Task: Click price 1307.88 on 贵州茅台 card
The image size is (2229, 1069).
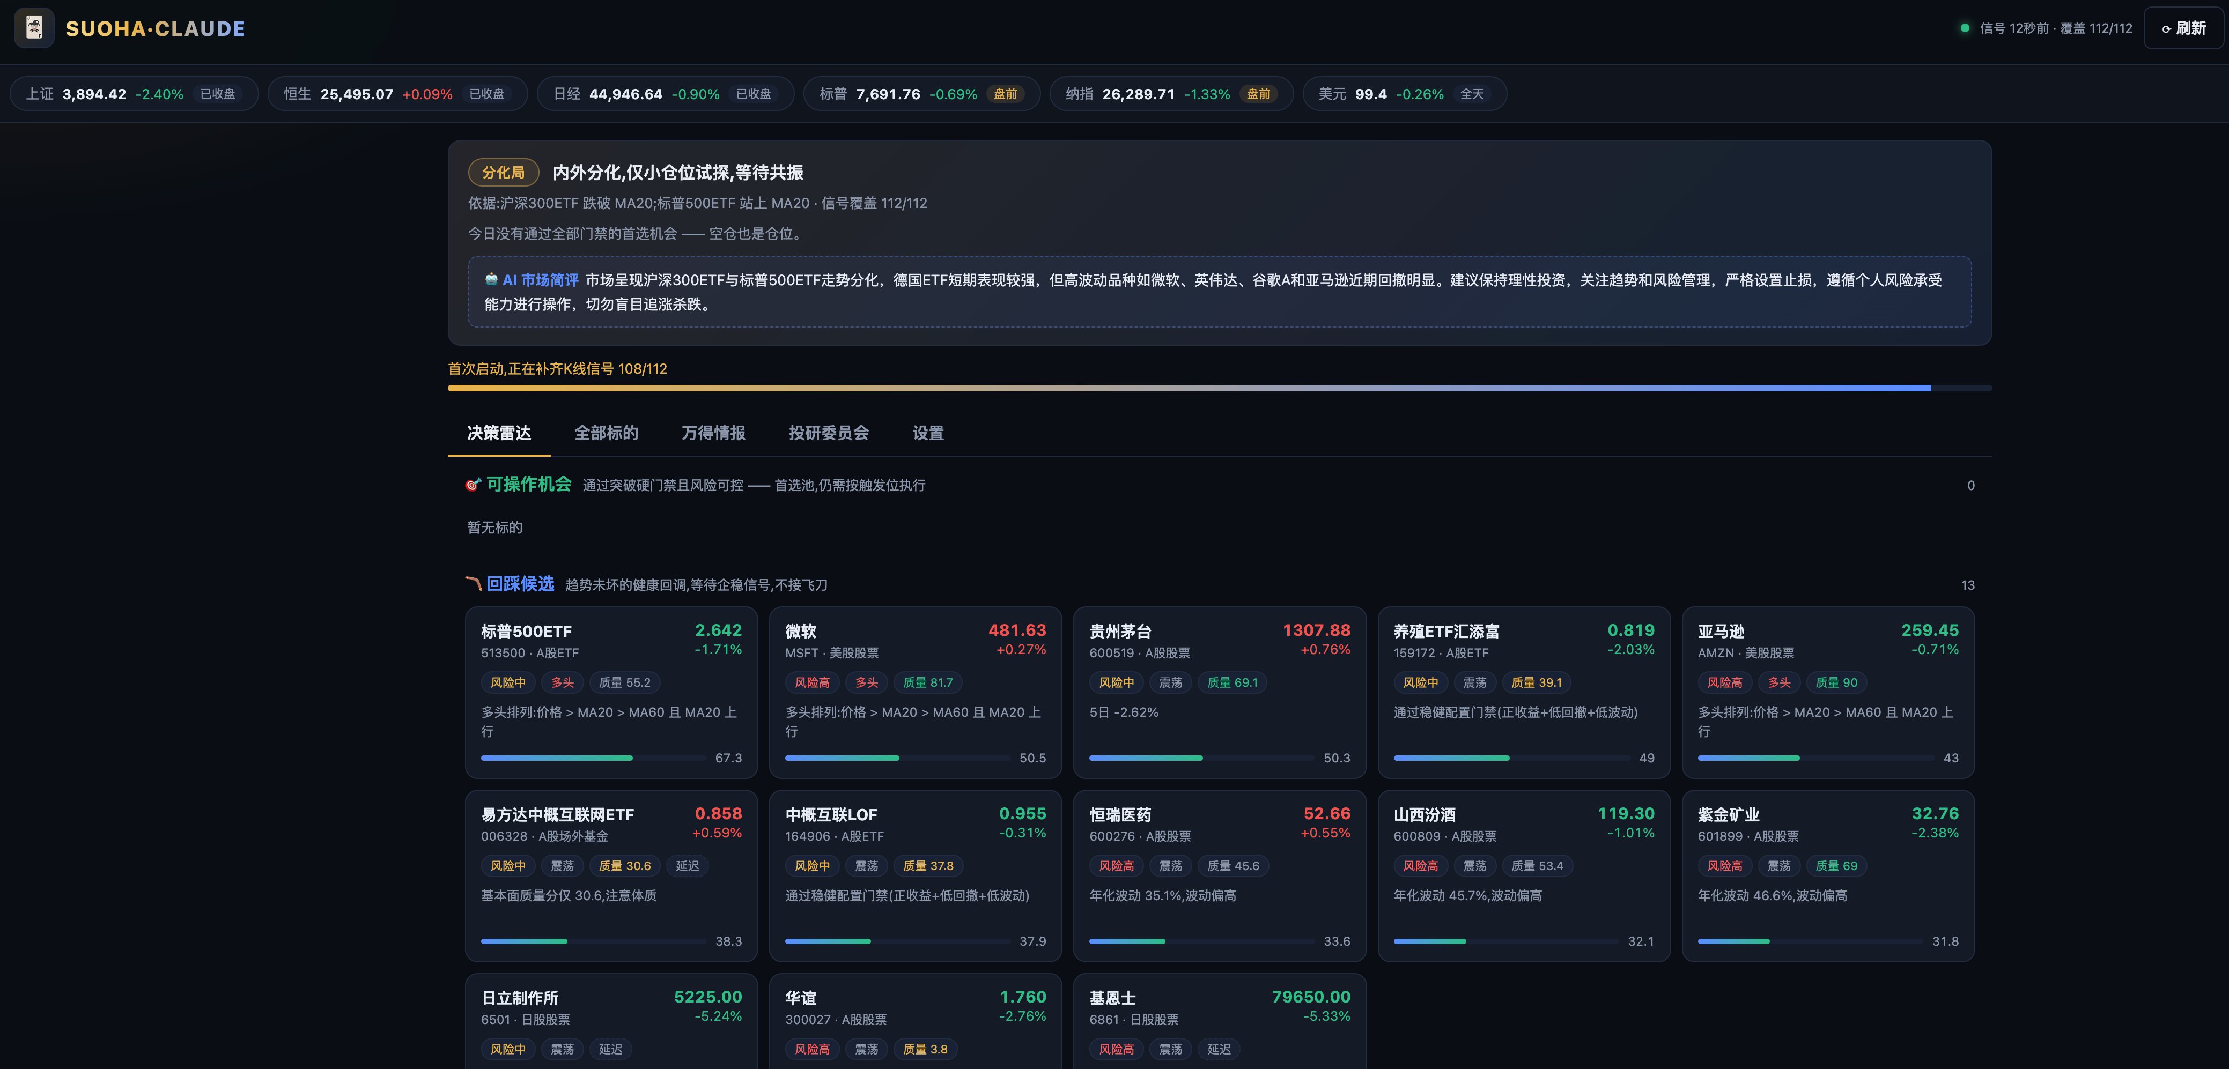Action: click(x=1316, y=630)
